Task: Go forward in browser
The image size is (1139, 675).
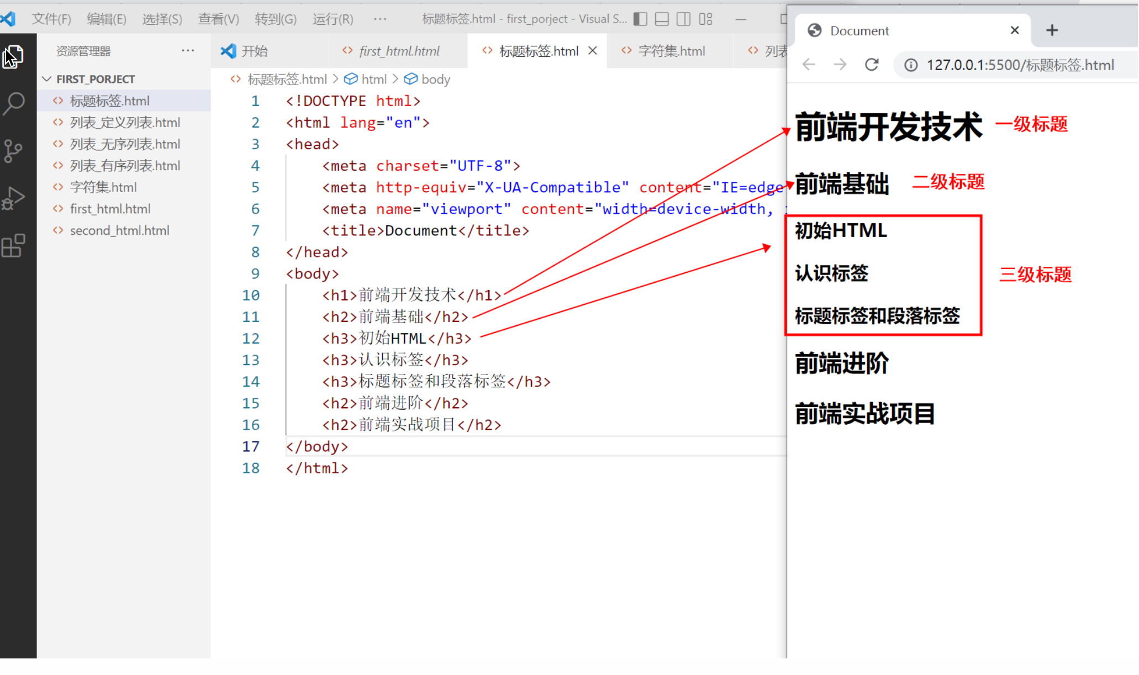Action: 840,65
